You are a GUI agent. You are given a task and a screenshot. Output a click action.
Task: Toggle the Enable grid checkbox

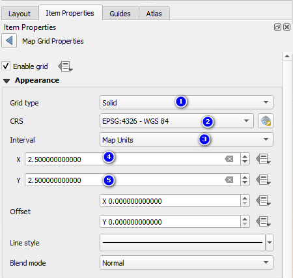coord(6,66)
